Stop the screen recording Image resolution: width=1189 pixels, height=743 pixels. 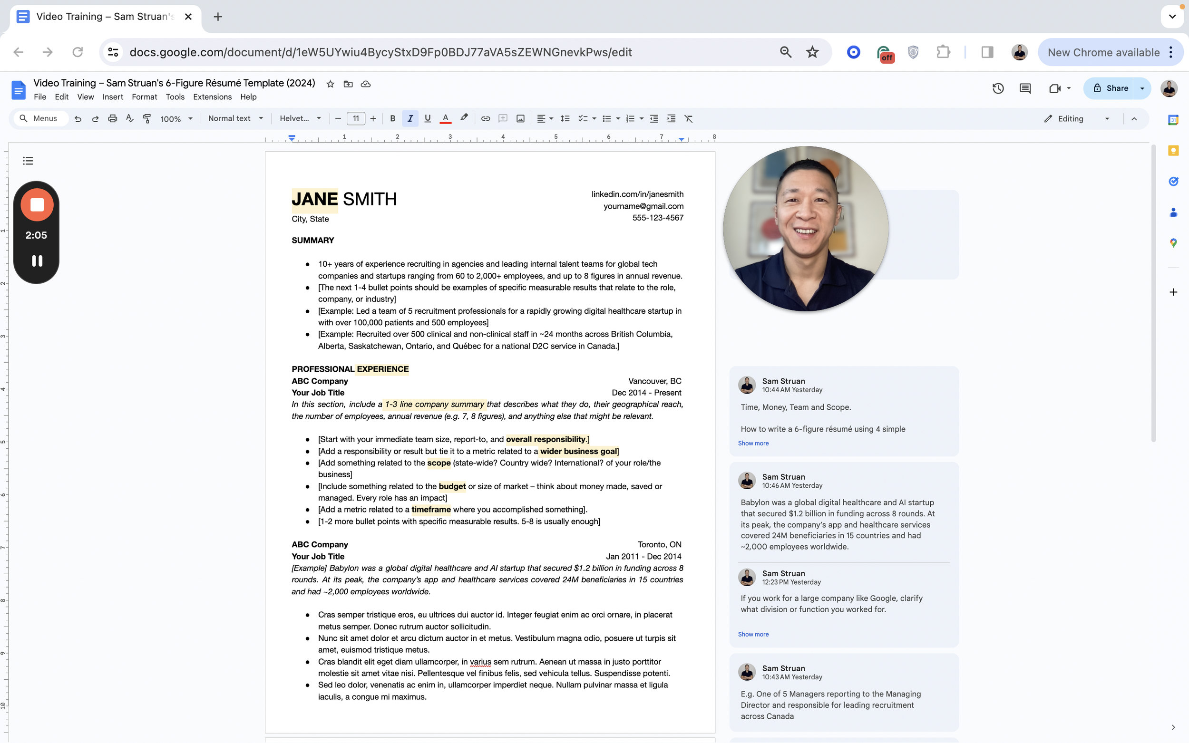pos(37,205)
